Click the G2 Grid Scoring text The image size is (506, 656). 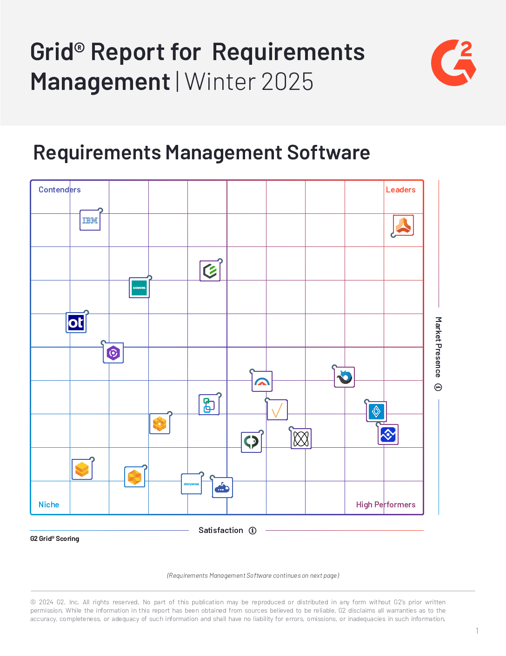point(55,539)
